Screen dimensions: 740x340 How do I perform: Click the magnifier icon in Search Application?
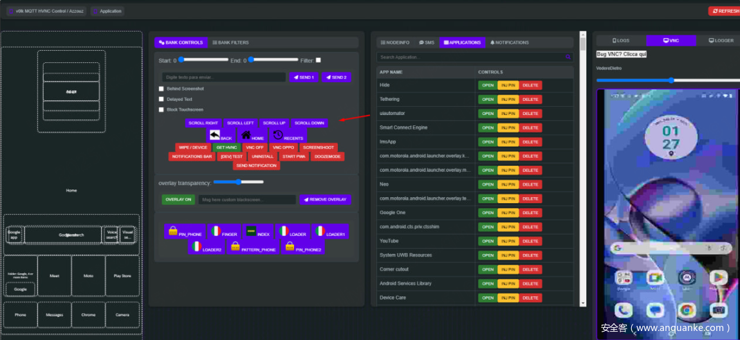pyautogui.click(x=568, y=57)
